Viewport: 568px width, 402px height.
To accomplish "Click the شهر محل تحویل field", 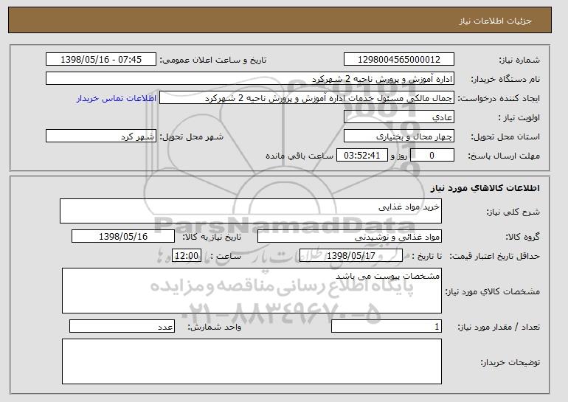I will click(x=101, y=136).
